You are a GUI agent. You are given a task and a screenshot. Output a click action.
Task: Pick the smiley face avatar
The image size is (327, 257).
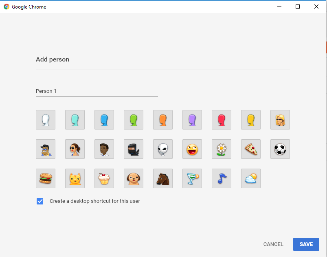tap(192, 149)
